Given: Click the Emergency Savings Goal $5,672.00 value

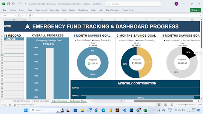Looking at the screenshot, I should (49, 44).
